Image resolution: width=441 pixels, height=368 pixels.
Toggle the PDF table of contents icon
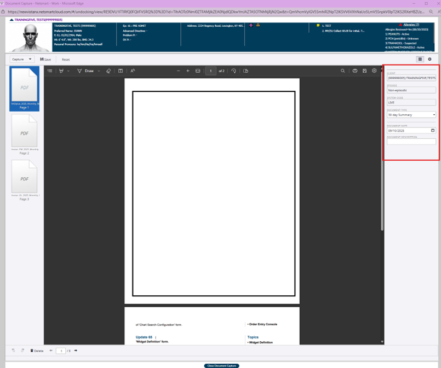[50, 71]
